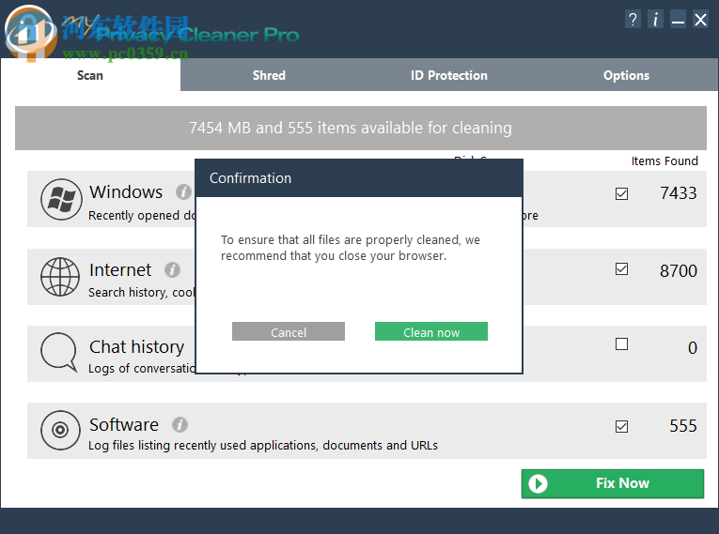This screenshot has width=719, height=534.
Task: Enable the Chat history checkbox
Action: tap(621, 343)
